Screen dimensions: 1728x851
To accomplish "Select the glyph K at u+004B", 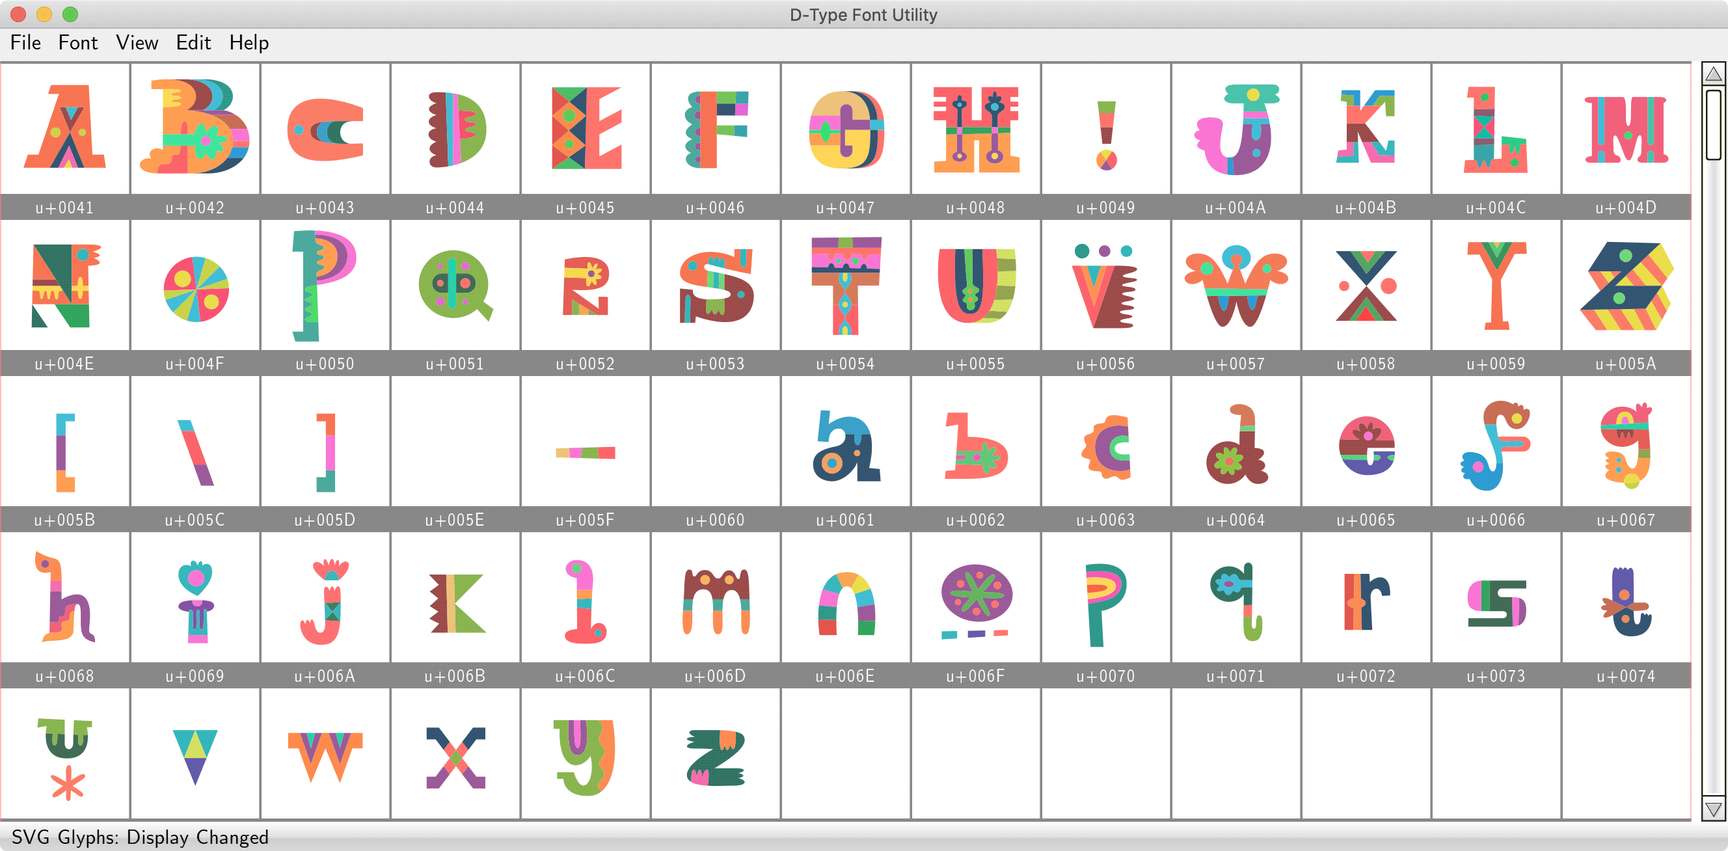I will pos(1366,127).
